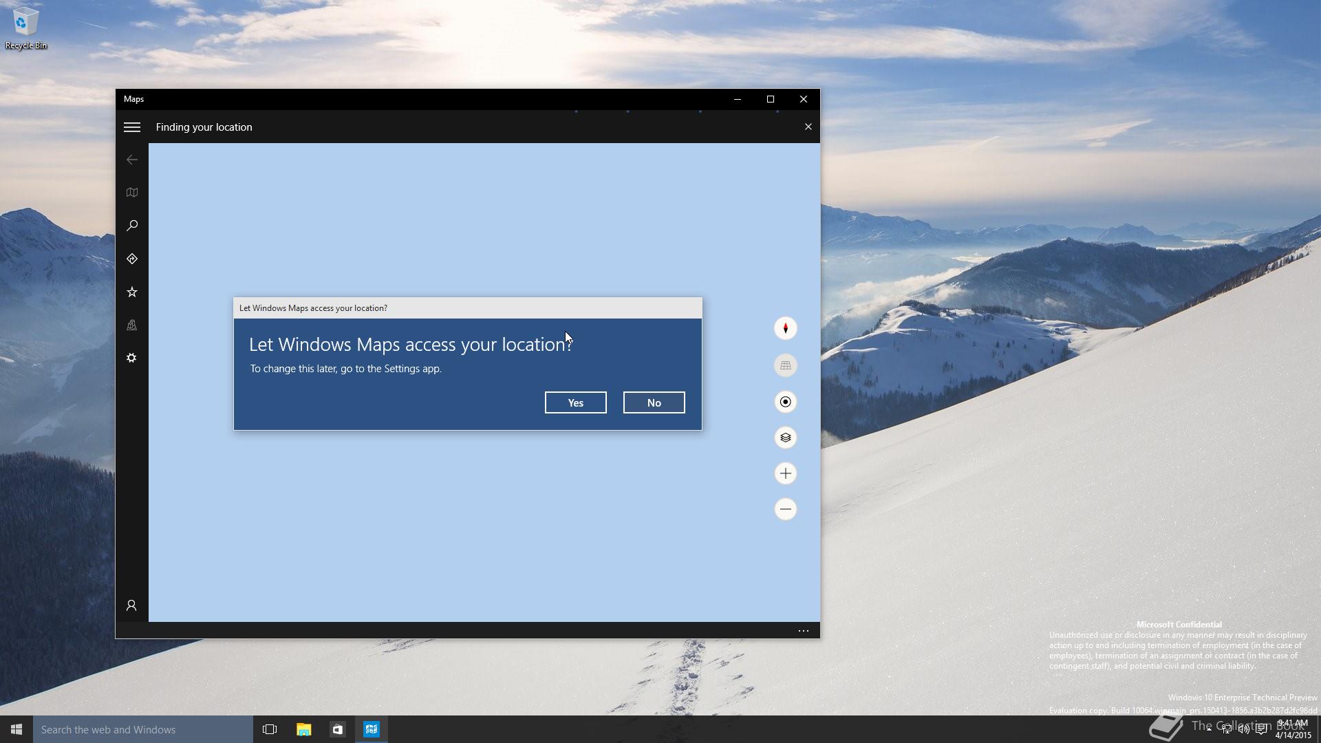Screen dimensions: 1321x743
Task: Click the account profile icon
Action: pyautogui.click(x=131, y=605)
